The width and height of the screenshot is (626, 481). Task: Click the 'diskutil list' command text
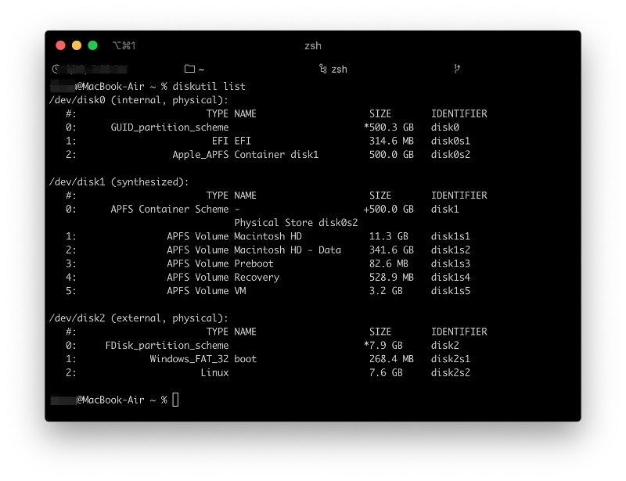click(x=209, y=87)
